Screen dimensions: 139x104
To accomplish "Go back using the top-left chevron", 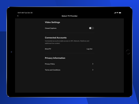I will click(x=18, y=16).
